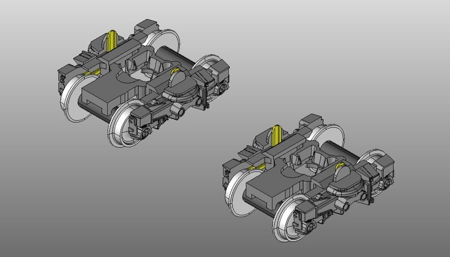Screen dimensions: 450x257
Task: Click the domed center bolster on lower-right bogie
Action: click(x=342, y=180)
